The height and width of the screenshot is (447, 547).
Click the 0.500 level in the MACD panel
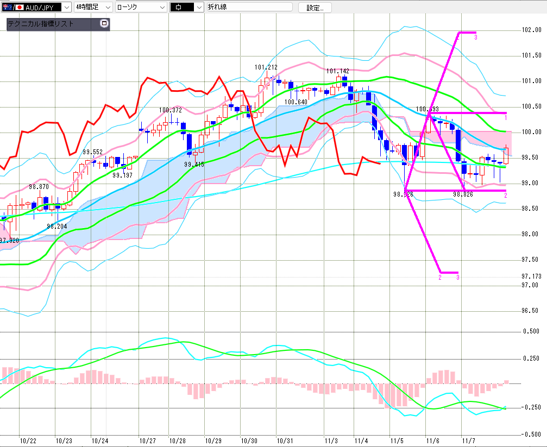pos(531,331)
